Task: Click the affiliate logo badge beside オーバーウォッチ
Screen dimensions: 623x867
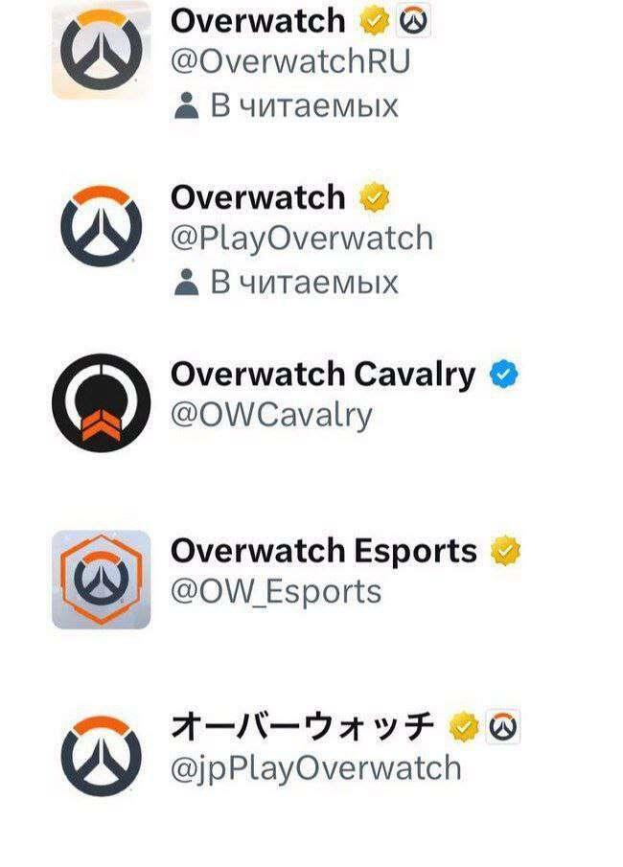Action: click(x=503, y=727)
